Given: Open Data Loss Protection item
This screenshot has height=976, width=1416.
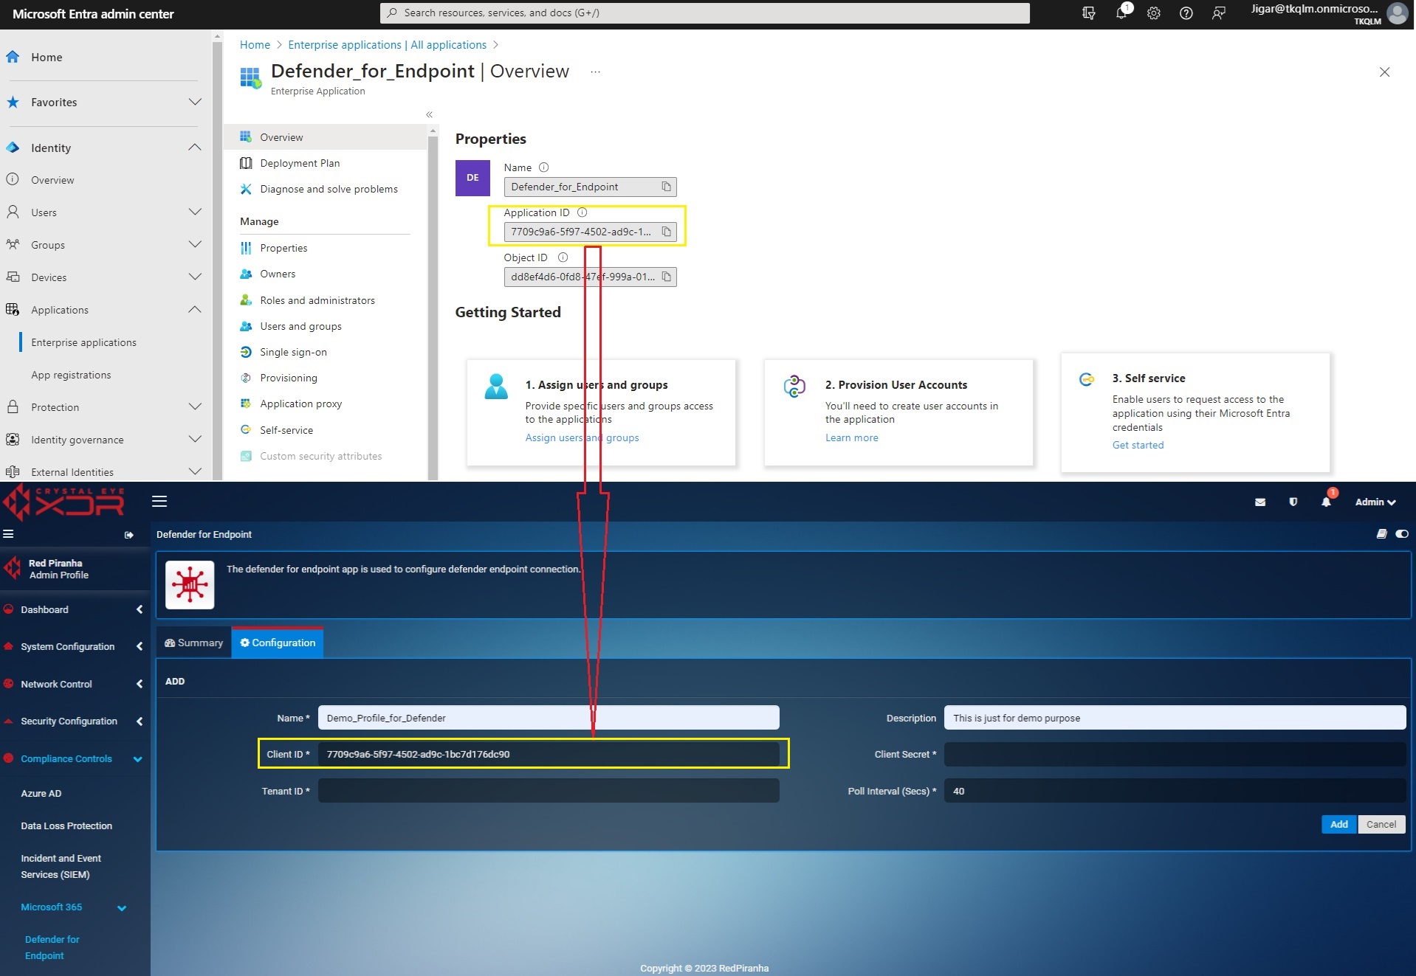Looking at the screenshot, I should (x=66, y=826).
